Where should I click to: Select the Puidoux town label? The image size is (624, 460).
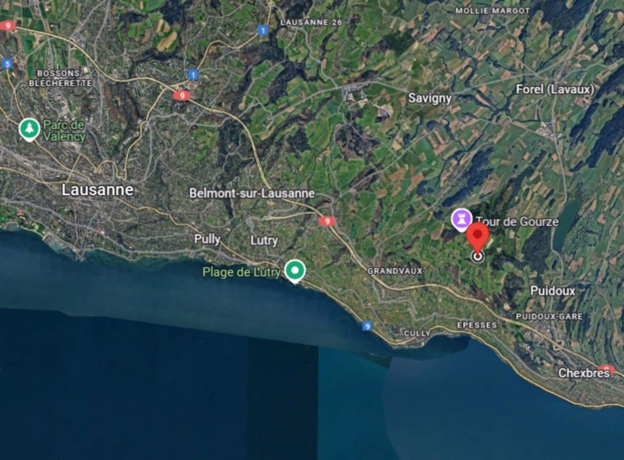point(553,290)
